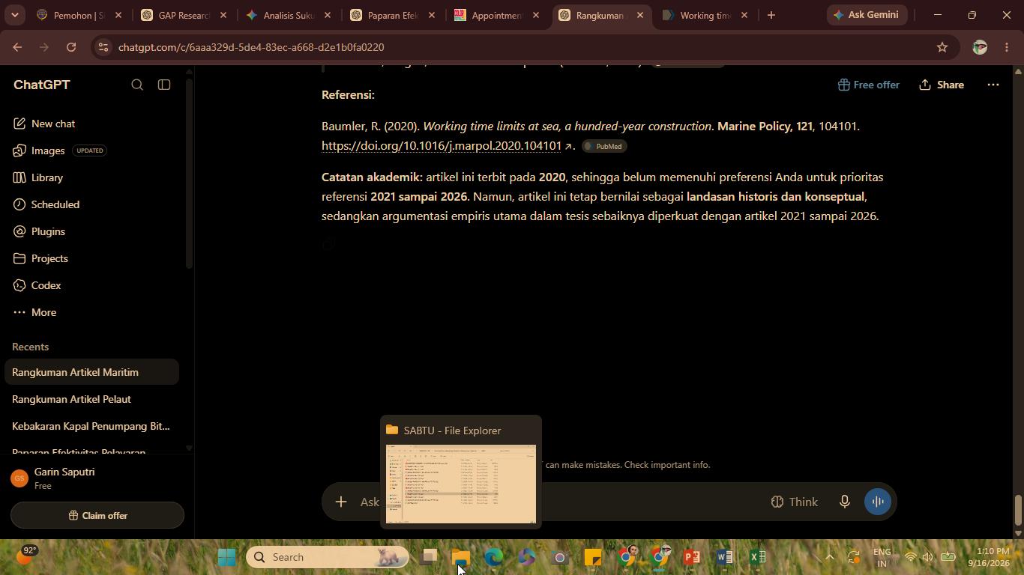Viewport: 1024px width, 575px height.
Task: Switch to the Working time browser tab
Action: [705, 15]
